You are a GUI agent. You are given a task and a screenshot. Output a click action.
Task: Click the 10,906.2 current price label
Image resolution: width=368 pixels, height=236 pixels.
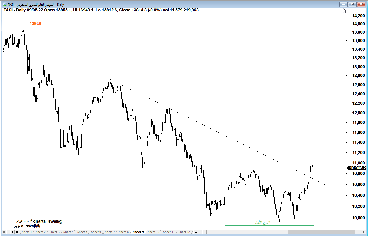coord(357,168)
